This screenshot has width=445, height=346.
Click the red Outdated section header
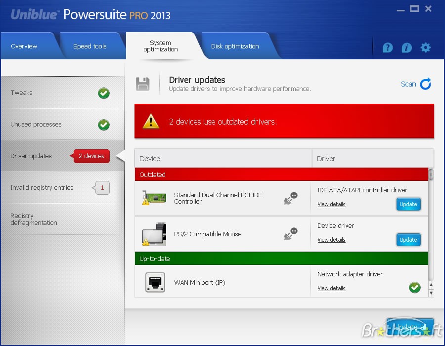click(281, 174)
